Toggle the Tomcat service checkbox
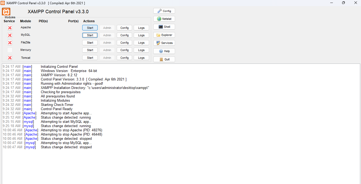Screen dimensions: 361x184 click(x=10, y=58)
